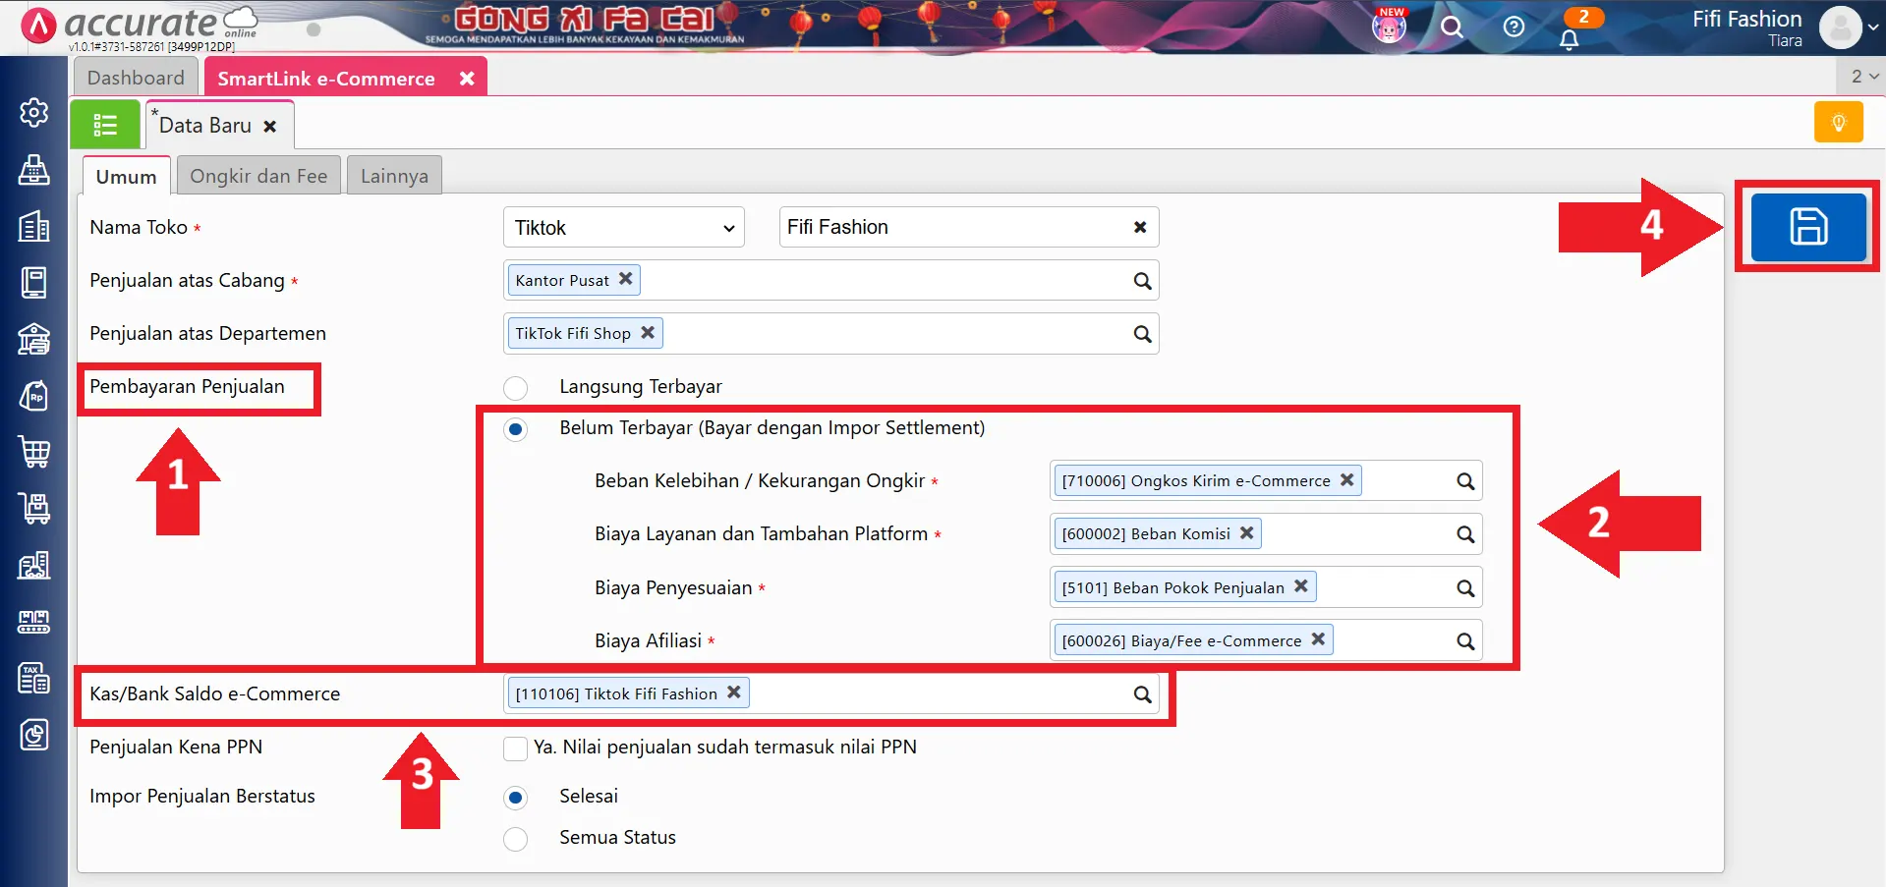This screenshot has width=1886, height=887.
Task: Open the bank sidebar icon
Action: (34, 339)
